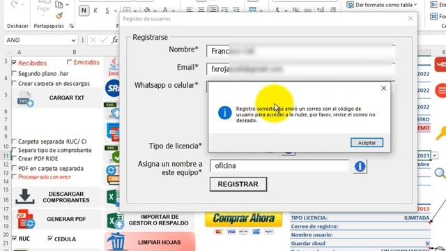This screenshot has height=251, width=446.
Task: Click the IMPORTAR DE GESTOR Excel icon
Action: [x=115, y=221]
